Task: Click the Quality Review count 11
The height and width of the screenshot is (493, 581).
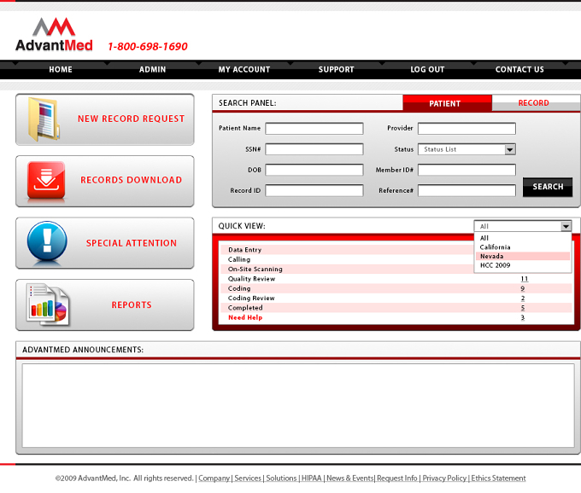Action: pos(524,279)
